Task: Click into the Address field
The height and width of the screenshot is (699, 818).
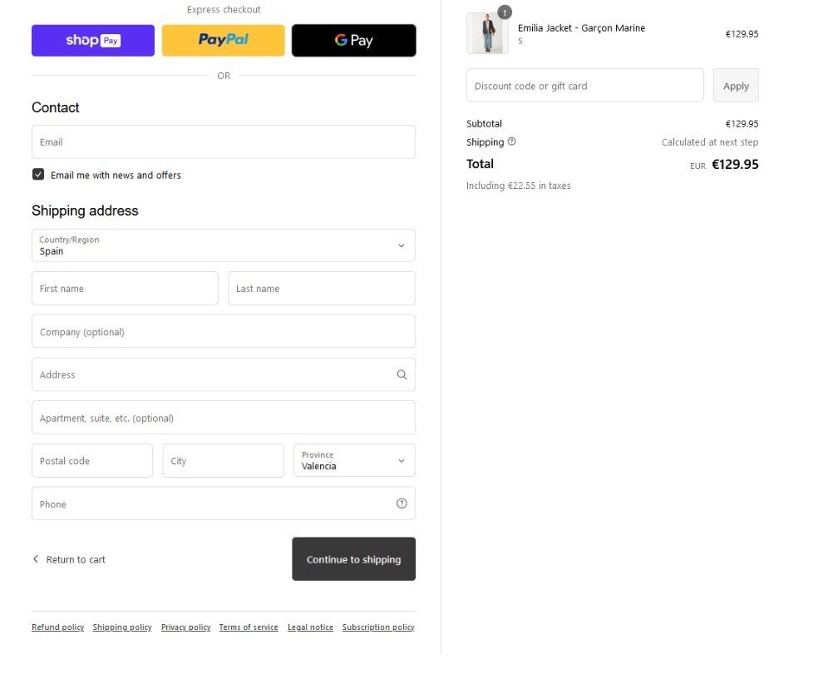Action: pos(224,374)
